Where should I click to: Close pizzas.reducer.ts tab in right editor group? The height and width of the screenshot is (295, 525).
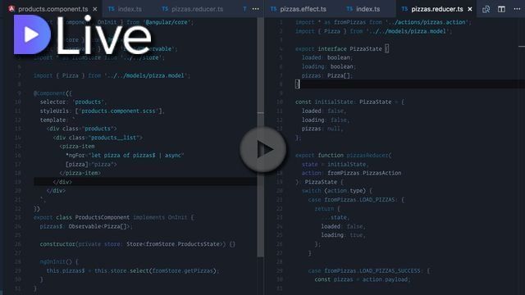470,9
